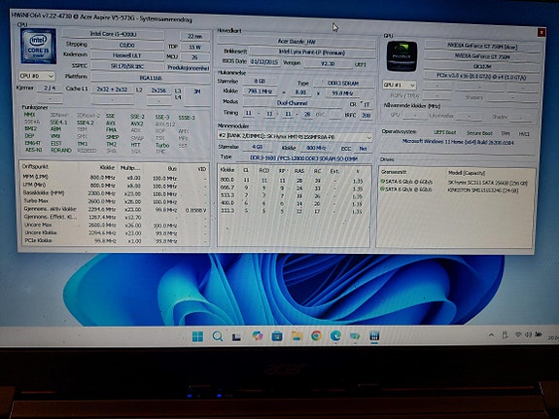Click the DDR3 SDRAM type field
The width and height of the screenshot is (559, 419).
pos(343,83)
